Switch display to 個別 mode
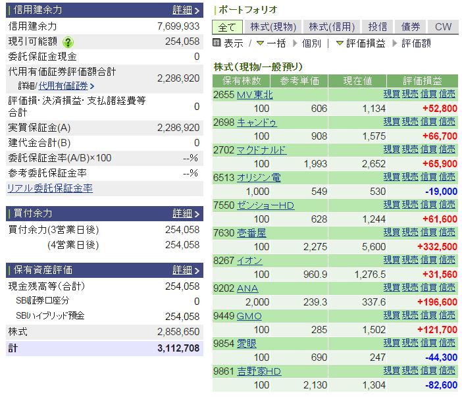The image size is (462, 399). tap(307, 43)
